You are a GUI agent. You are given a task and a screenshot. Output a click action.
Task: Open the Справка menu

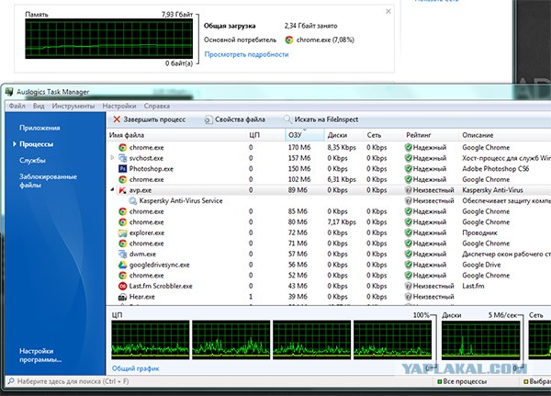[x=157, y=106]
